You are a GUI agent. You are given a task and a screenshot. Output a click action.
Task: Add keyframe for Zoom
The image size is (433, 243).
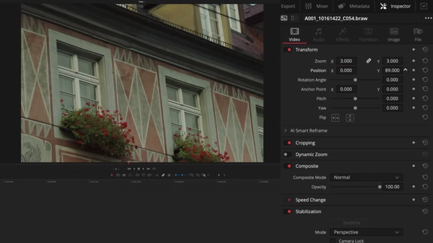(x=413, y=61)
